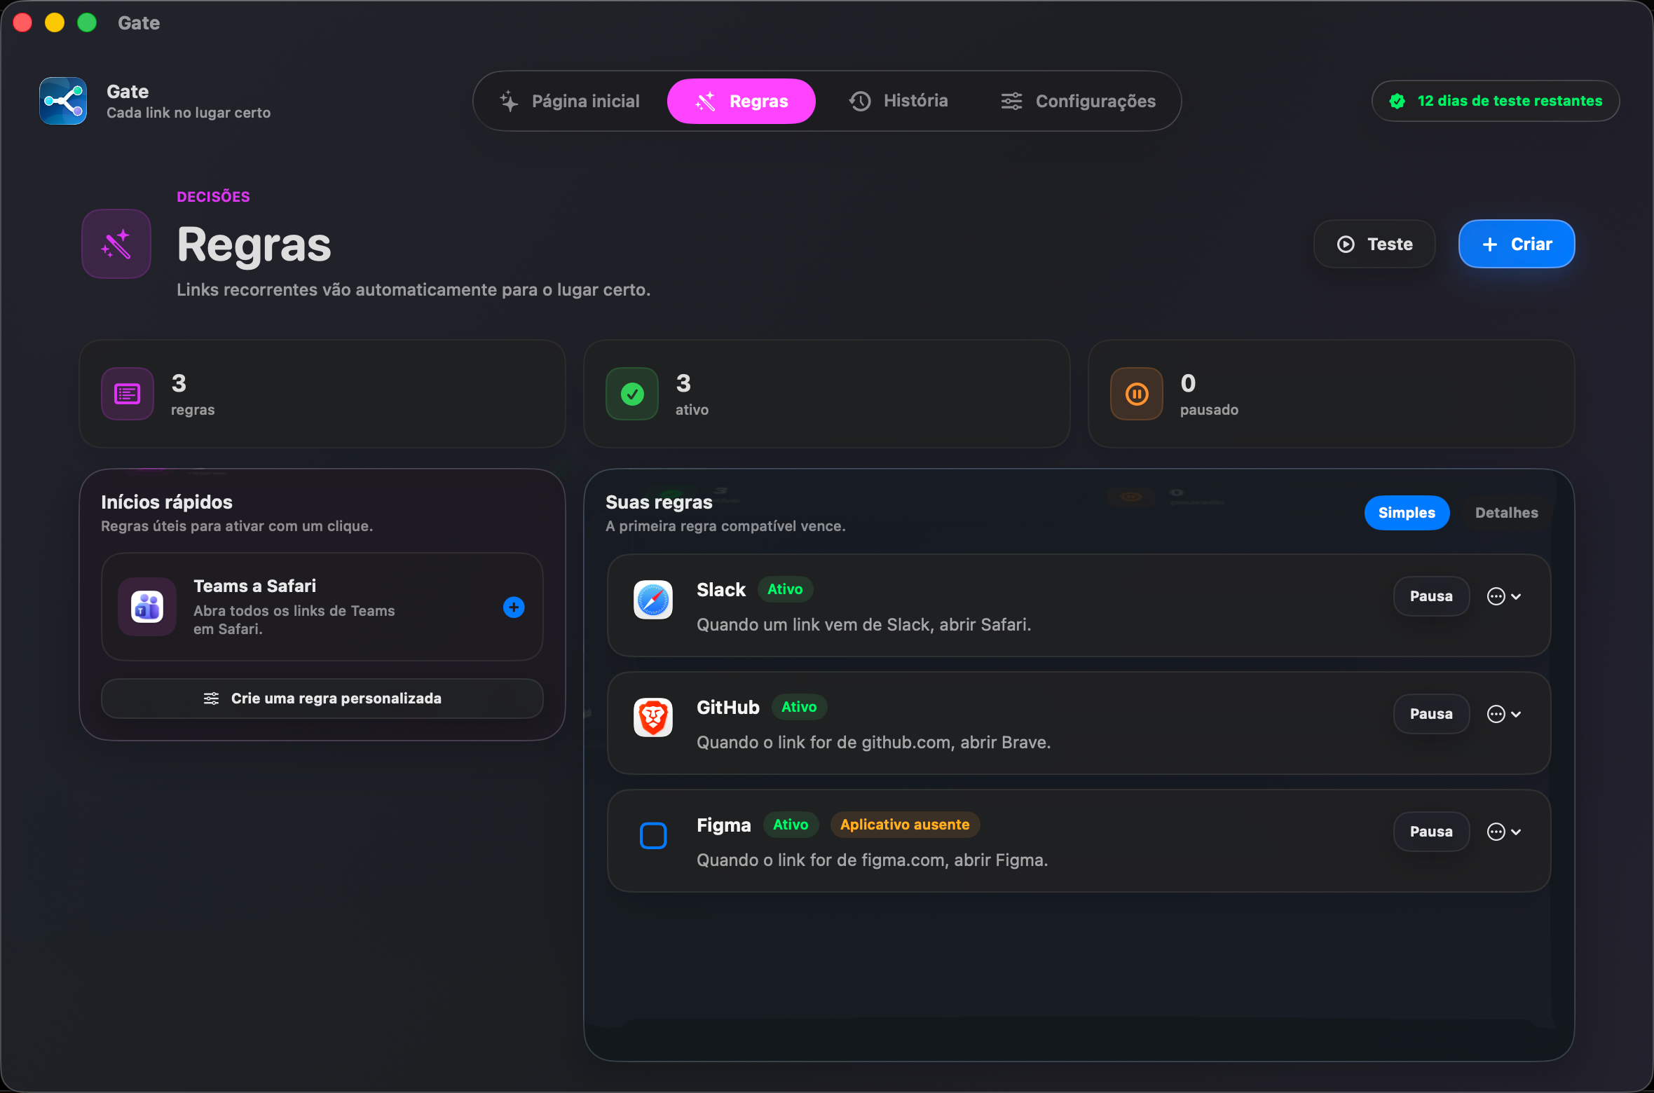The height and width of the screenshot is (1093, 1654).
Task: Click Crie uma regra personalizada
Action: 322,699
